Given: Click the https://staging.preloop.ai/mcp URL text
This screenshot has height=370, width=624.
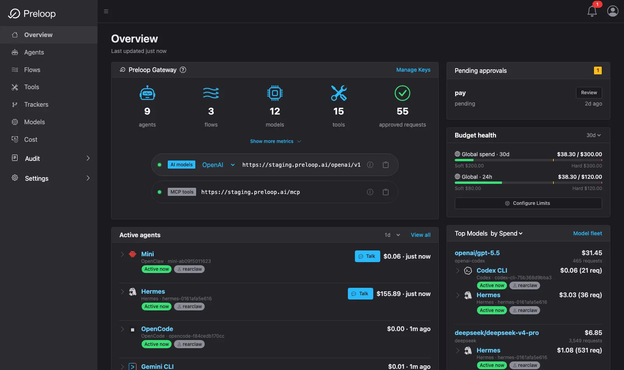Looking at the screenshot, I should click(250, 192).
